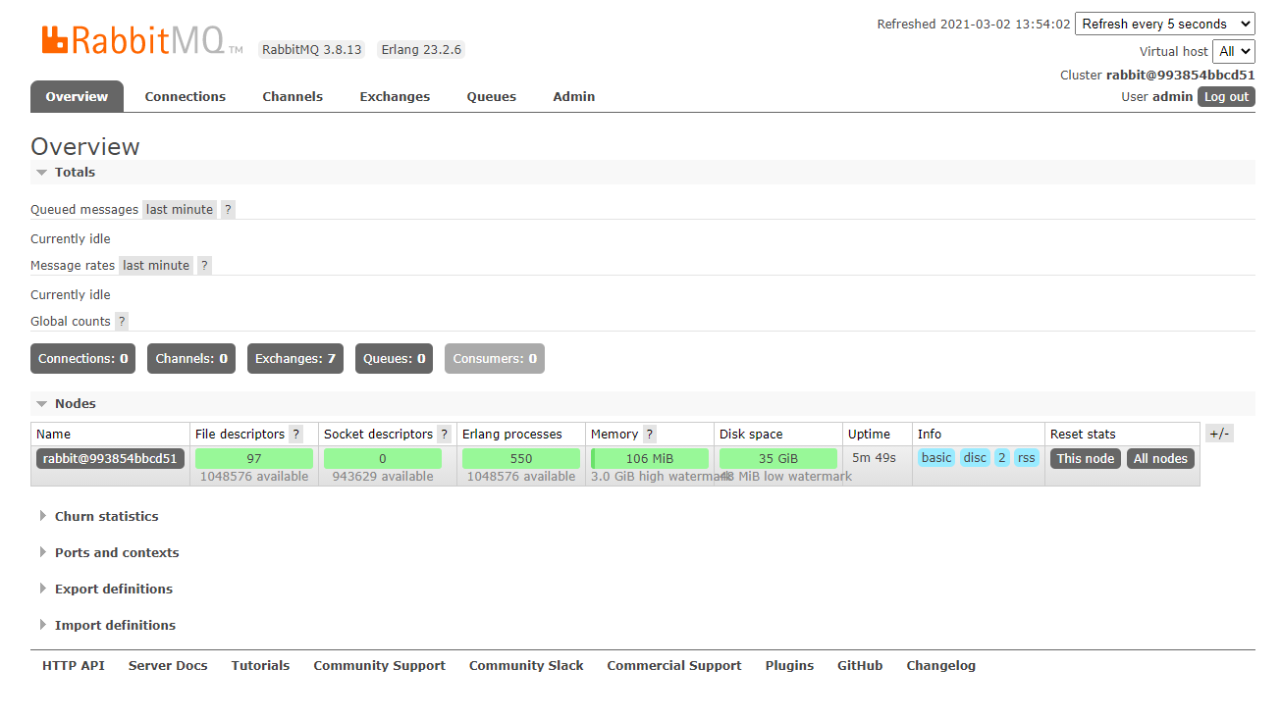Open the Changelog footer link

941,665
